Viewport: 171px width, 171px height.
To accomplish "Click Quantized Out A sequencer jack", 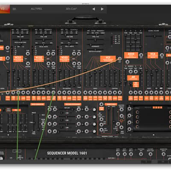I will pyautogui.click(x=163, y=154).
